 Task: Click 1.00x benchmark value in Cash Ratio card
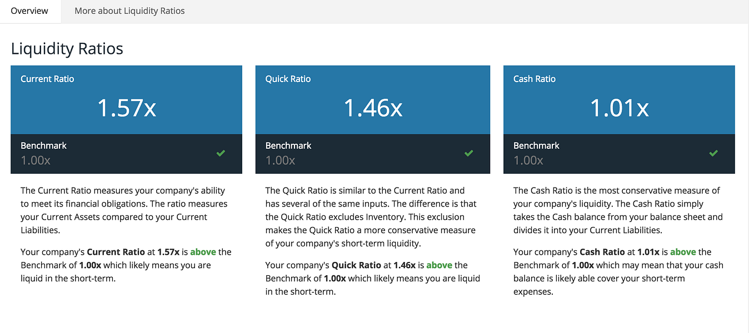coord(528,160)
